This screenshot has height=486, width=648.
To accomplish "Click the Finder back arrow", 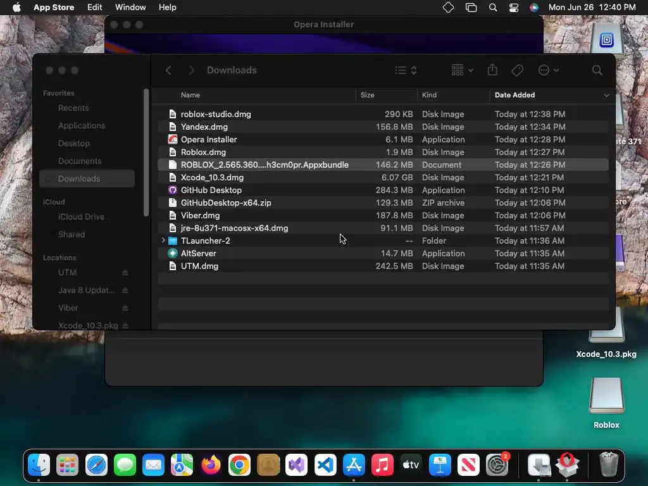I will coord(168,70).
